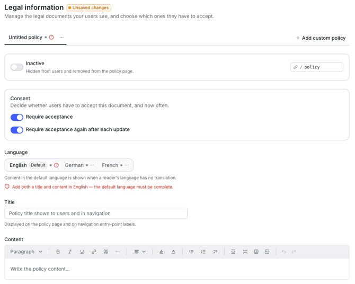The image size is (355, 284).
Task: Click the error icon on Untitled policy tab
Action: [x=51, y=38]
